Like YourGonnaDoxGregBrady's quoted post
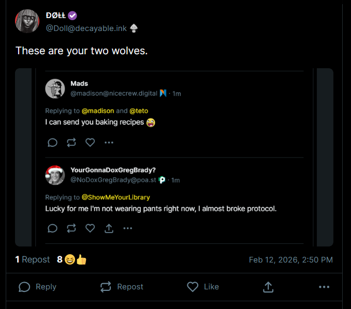Screen dimensions: 351x309 [x=90, y=228]
